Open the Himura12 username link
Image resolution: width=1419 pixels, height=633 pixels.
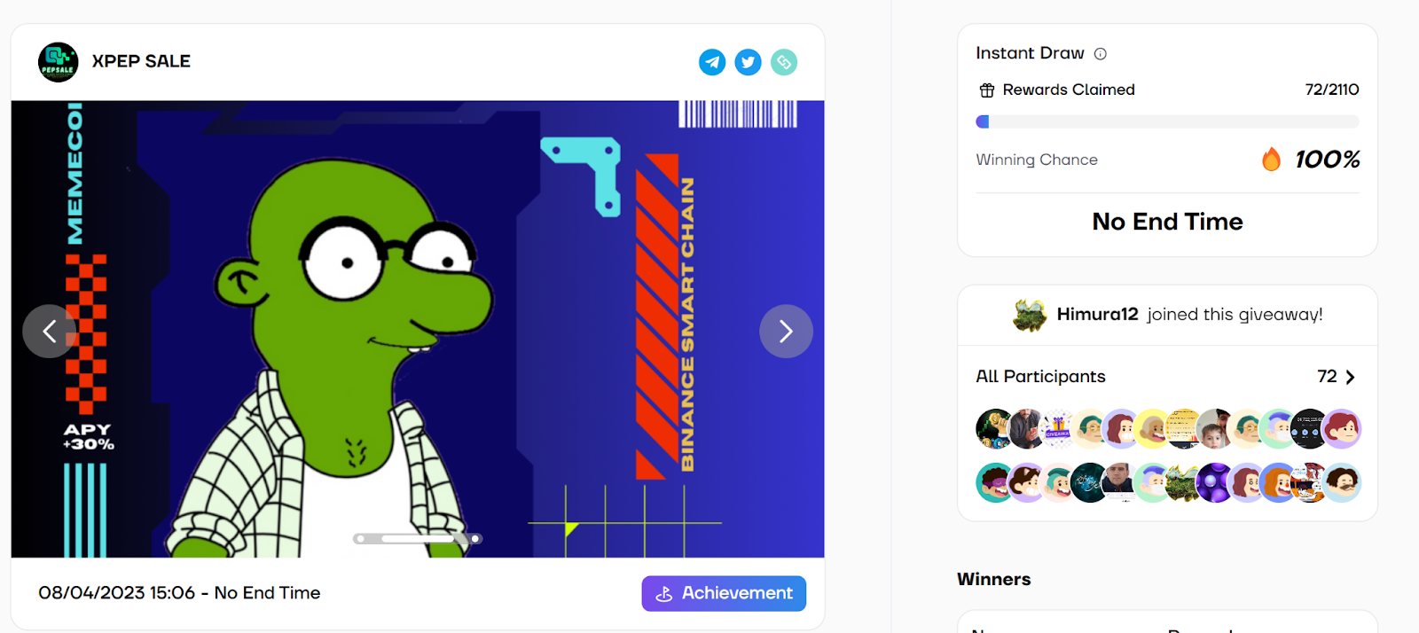point(1097,315)
